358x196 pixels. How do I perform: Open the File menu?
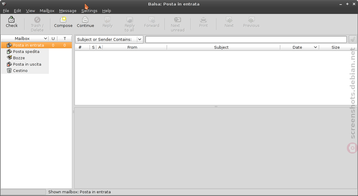pyautogui.click(x=6, y=11)
